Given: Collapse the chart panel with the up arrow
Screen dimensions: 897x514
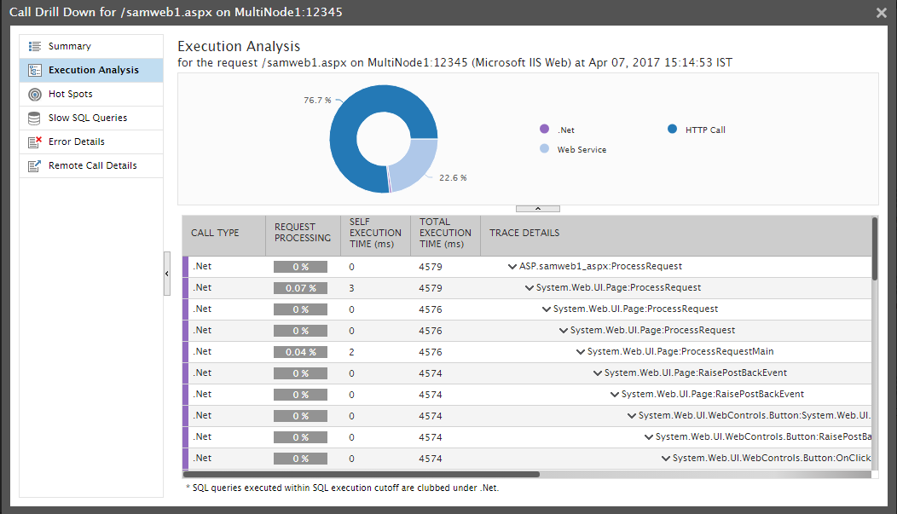Looking at the screenshot, I should (x=537, y=208).
